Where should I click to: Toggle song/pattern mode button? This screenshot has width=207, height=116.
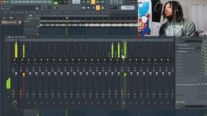pyautogui.click(x=56, y=2)
